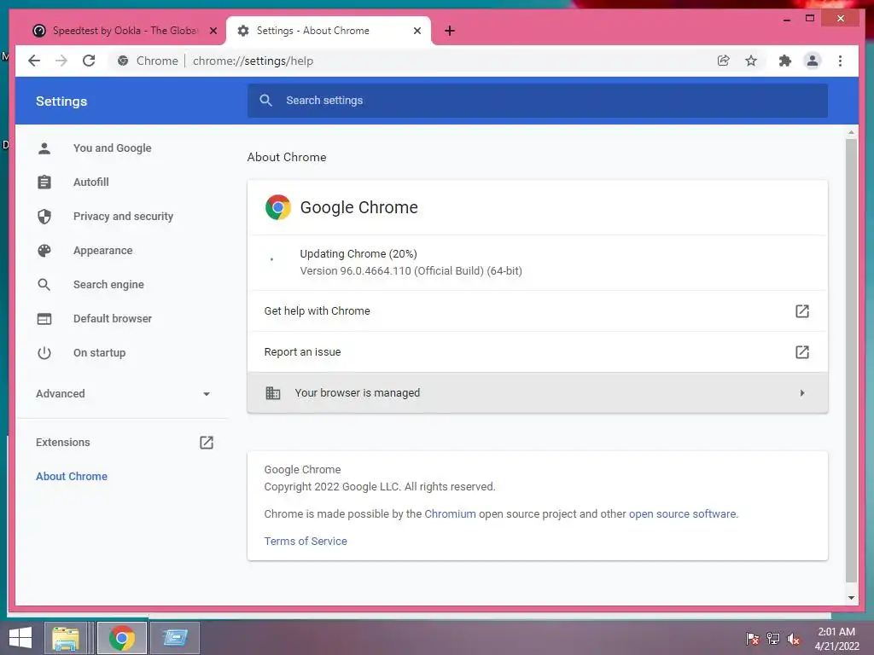Click the address bar URL chrome://settings/help
The image size is (874, 655).
coord(253,61)
